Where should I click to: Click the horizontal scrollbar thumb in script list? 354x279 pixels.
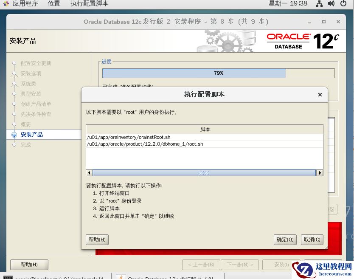(204, 173)
